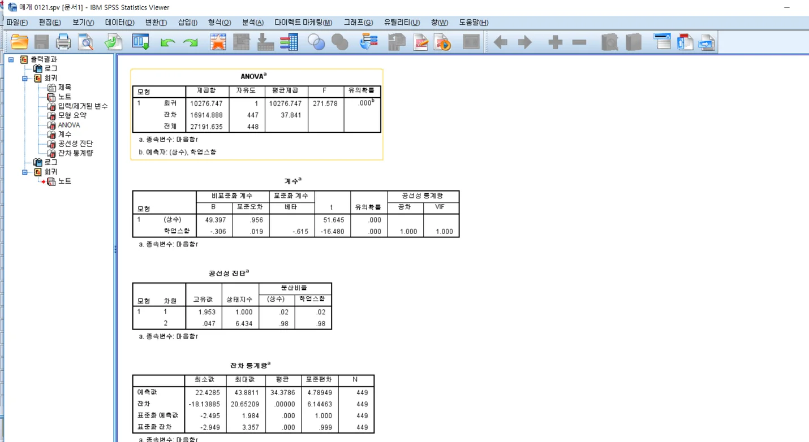This screenshot has height=442, width=809.
Task: Select 제목 in the outline tree
Action: [64, 88]
